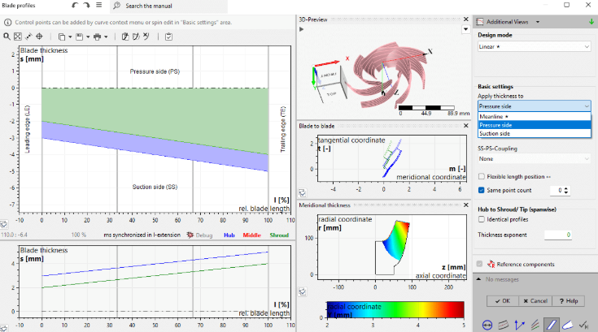This screenshot has width=598, height=332.
Task: Click the fit view icon
Action: tap(18, 37)
